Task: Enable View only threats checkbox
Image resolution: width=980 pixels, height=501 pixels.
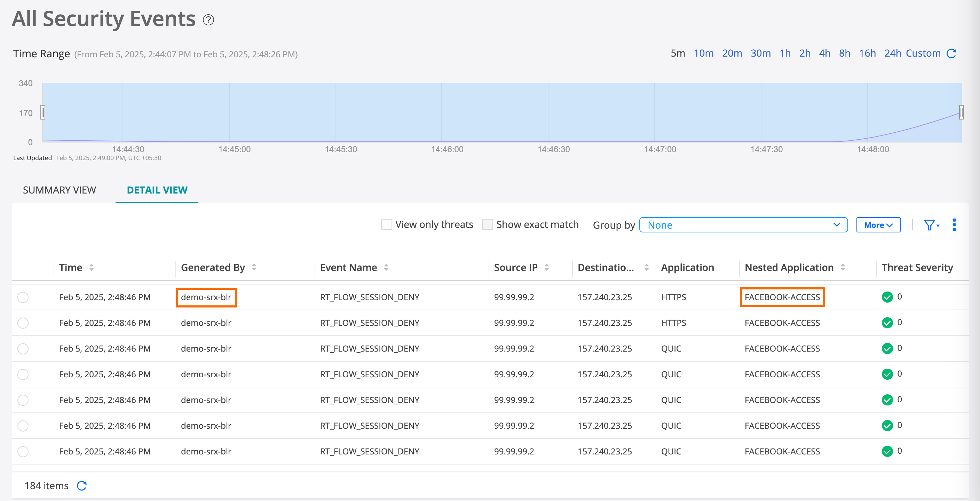Action: tap(387, 224)
